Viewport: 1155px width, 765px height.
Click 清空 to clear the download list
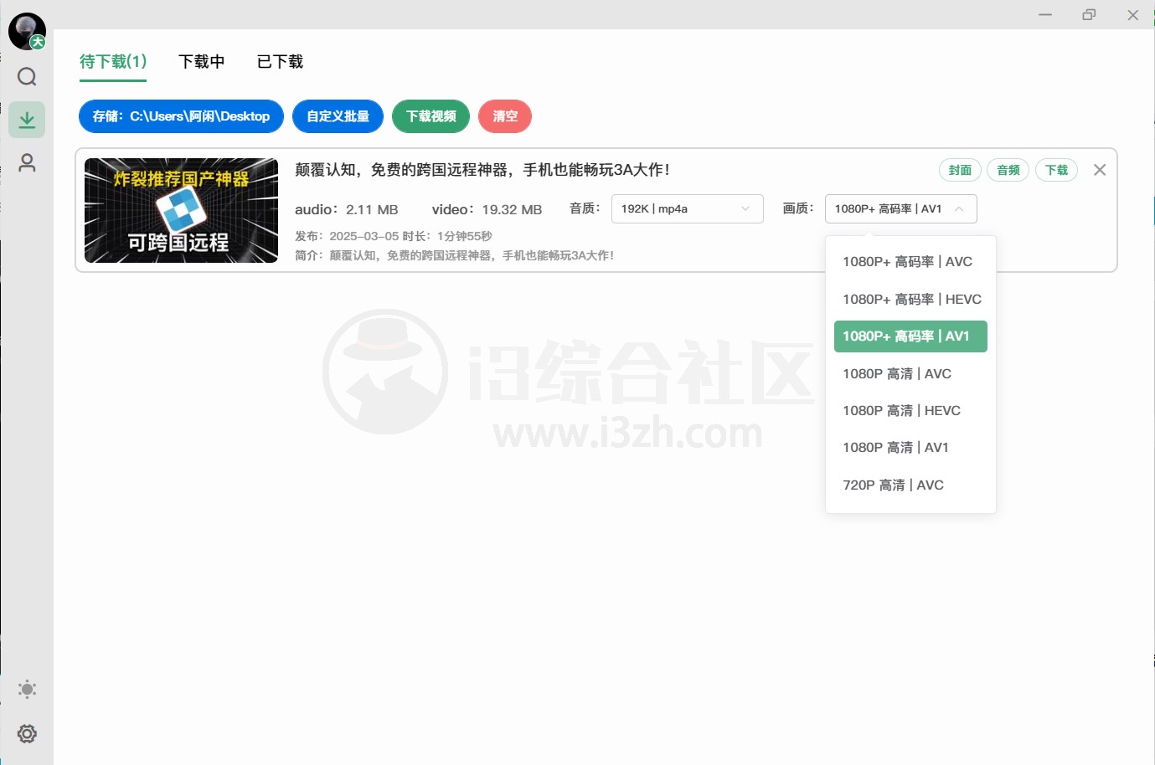point(505,116)
